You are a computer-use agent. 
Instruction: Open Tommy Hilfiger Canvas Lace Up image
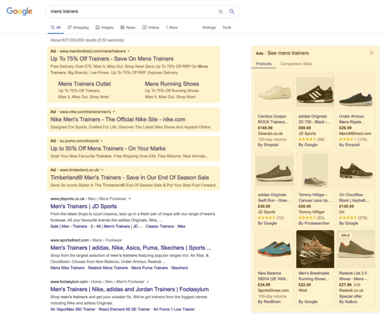pos(315,171)
